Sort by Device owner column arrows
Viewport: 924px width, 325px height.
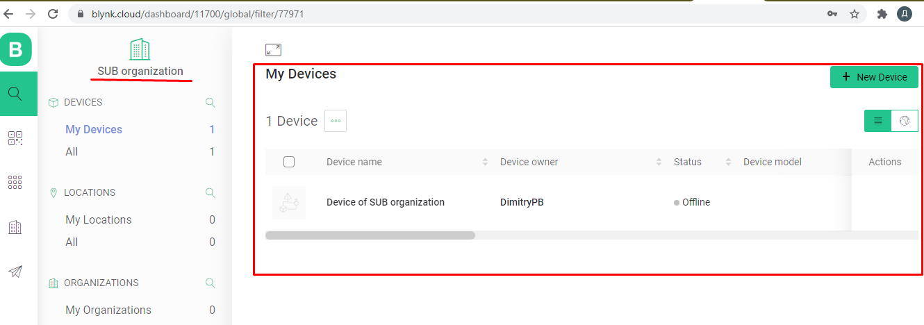(659, 162)
